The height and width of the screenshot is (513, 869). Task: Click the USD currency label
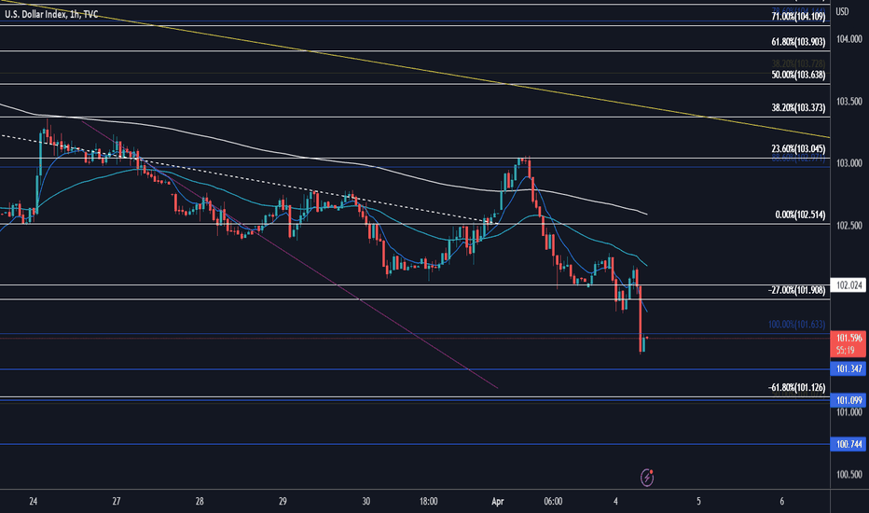(x=842, y=11)
